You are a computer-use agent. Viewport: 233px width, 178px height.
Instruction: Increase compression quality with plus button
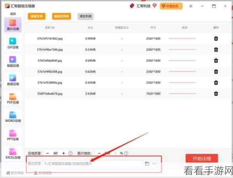click(64, 153)
